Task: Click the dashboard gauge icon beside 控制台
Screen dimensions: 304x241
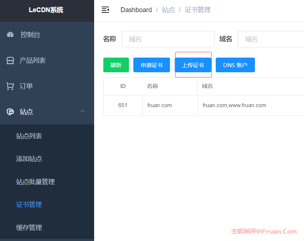Action: (x=10, y=34)
